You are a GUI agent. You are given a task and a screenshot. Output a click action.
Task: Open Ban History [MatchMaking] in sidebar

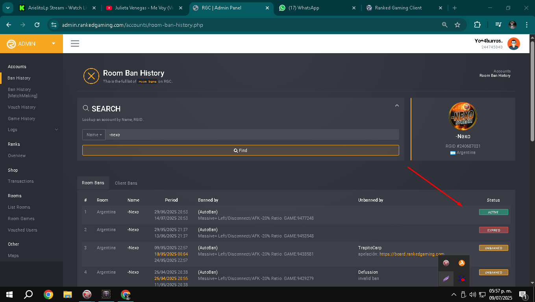[22, 93]
